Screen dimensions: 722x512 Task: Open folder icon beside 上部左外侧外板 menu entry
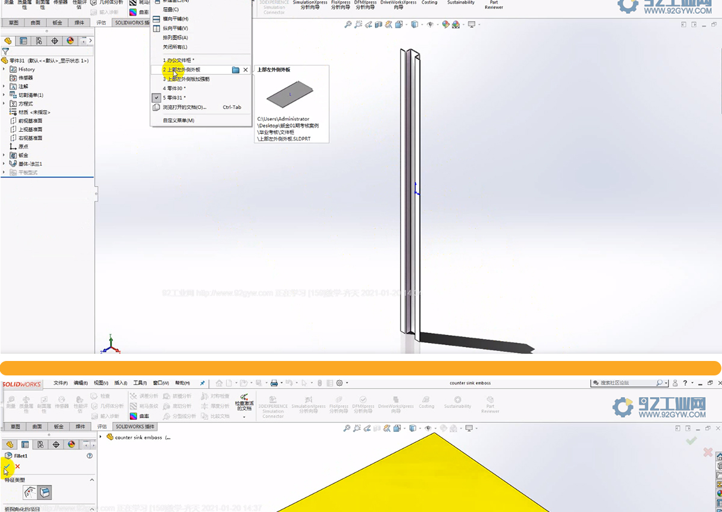pyautogui.click(x=236, y=70)
